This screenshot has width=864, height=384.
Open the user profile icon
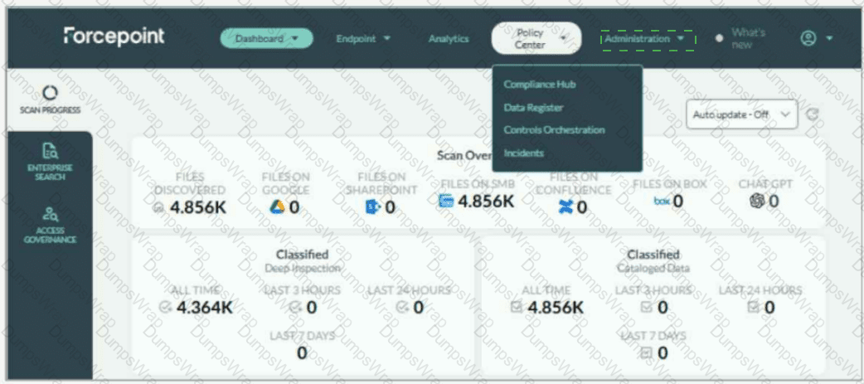[808, 38]
